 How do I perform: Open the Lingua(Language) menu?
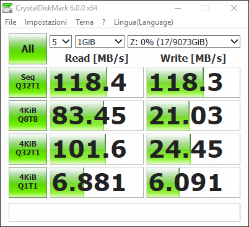(x=144, y=22)
